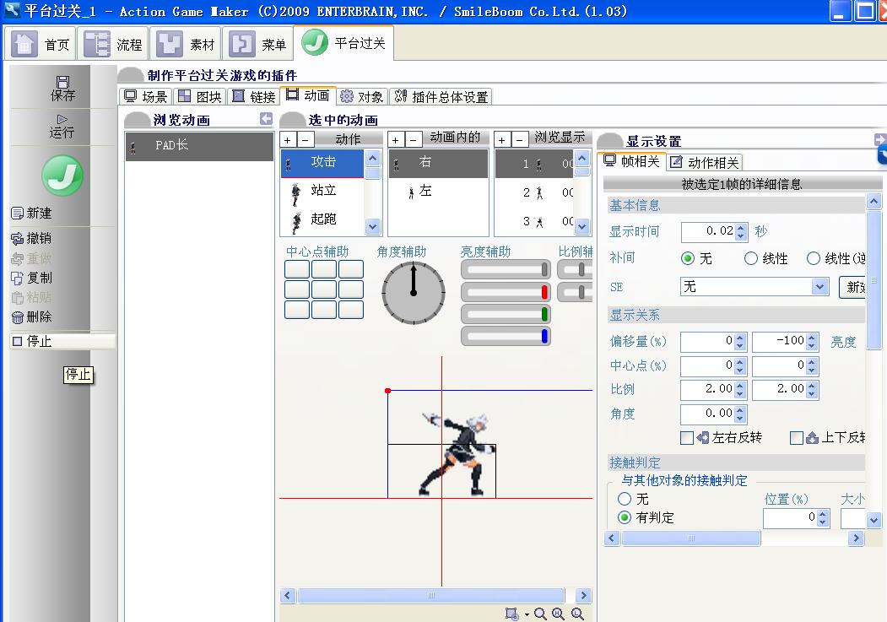Click 复制 (Copy) in the sidebar
The image size is (887, 622).
pyautogui.click(x=32, y=278)
